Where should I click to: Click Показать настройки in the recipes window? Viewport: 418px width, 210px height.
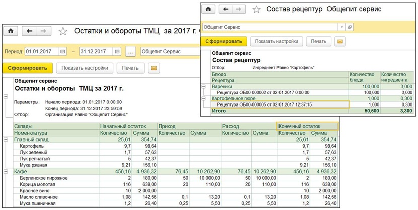(x=276, y=41)
